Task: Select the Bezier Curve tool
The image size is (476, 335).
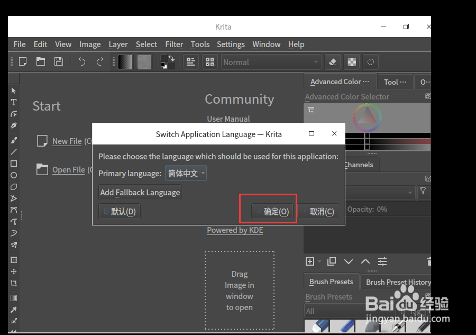Action: 14,210
